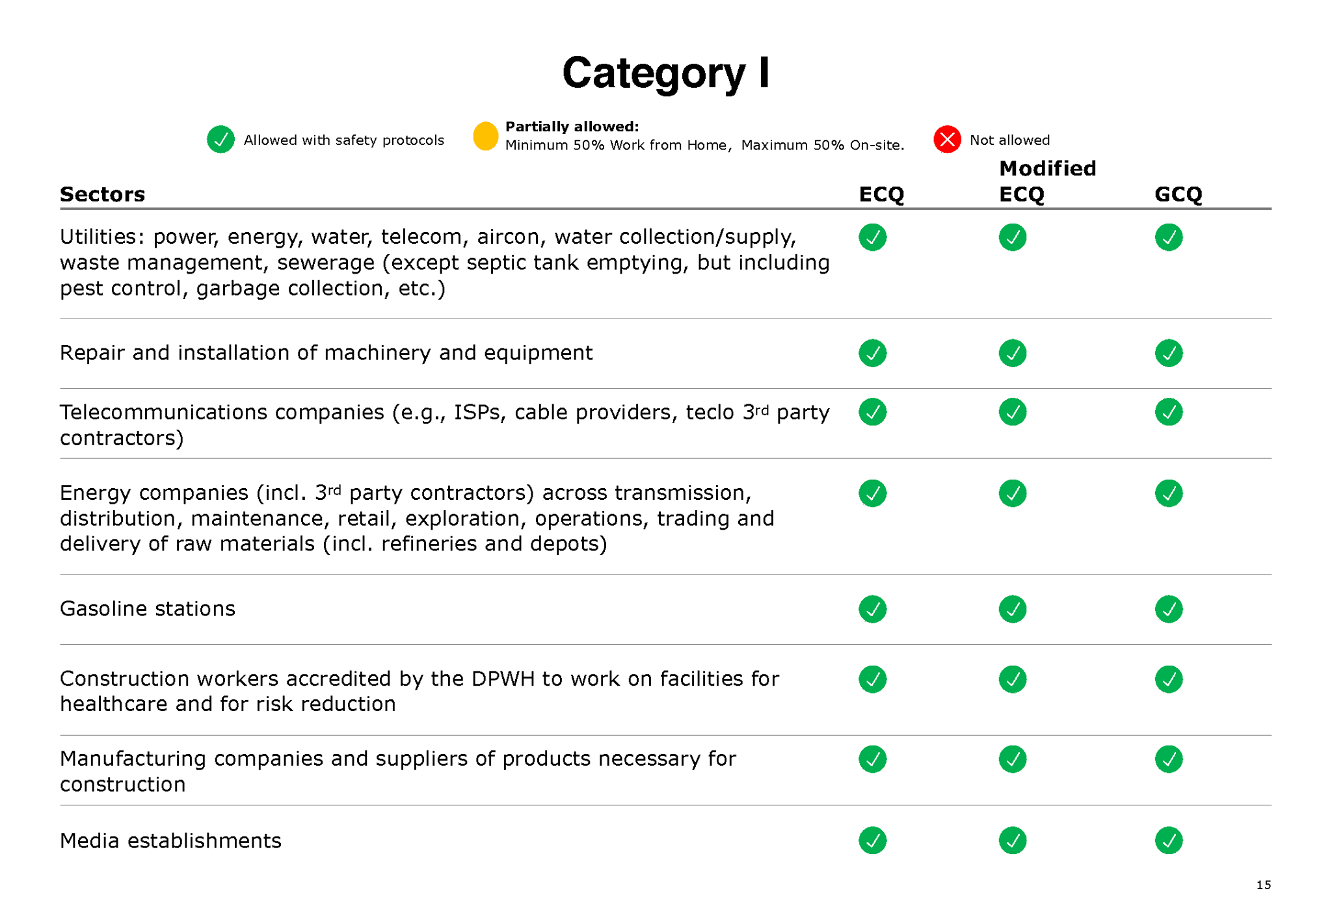Viewport: 1332px width, 921px height.
Task: Click Manufacturing companies GCQ checkmark
Action: tap(1168, 759)
